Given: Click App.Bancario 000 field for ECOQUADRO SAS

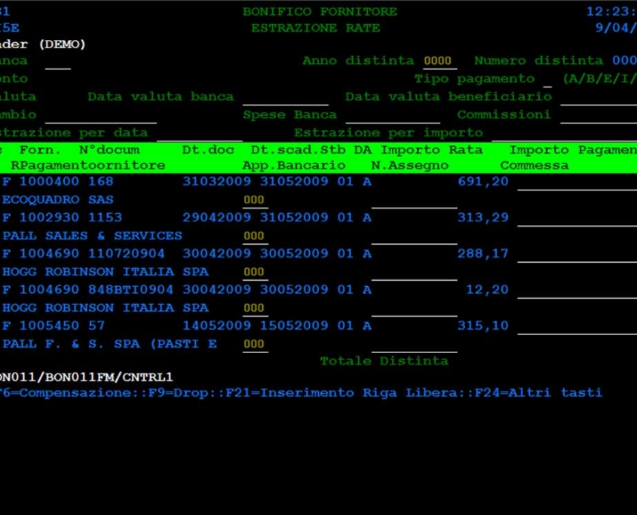Looking at the screenshot, I should (x=255, y=200).
